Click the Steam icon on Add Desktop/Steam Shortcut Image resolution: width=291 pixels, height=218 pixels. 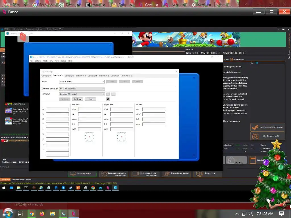[255, 127]
